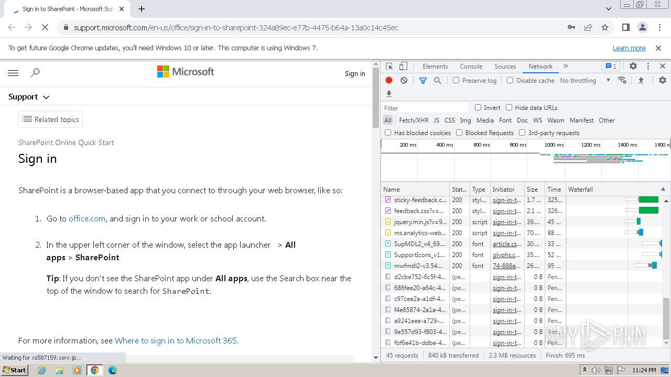Filter requests by Font type

click(x=505, y=120)
